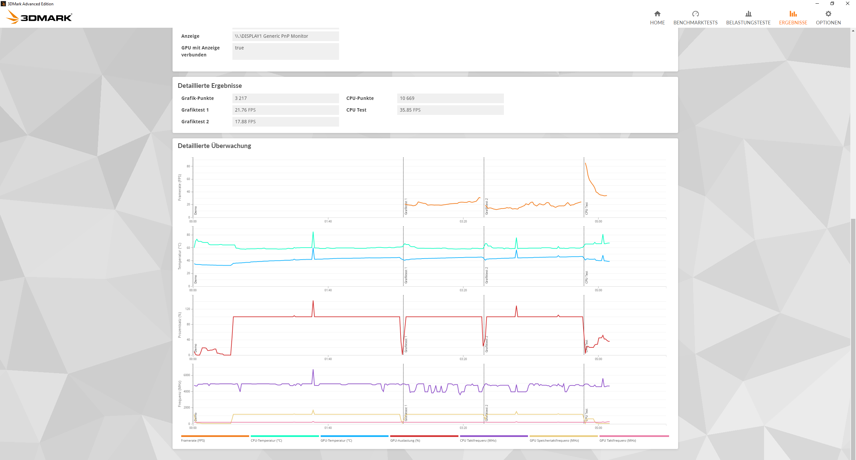This screenshot has width=856, height=460.
Task: Click the CPU Test marker in framerate chart
Action: pyautogui.click(x=586, y=208)
